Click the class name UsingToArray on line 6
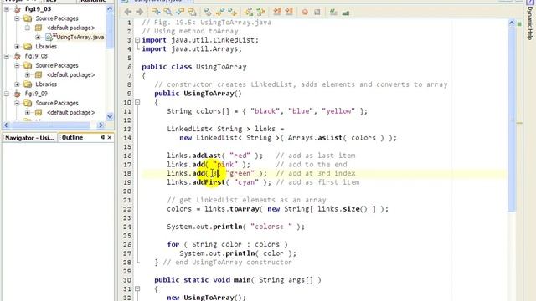The image size is (536, 301). click(221, 67)
